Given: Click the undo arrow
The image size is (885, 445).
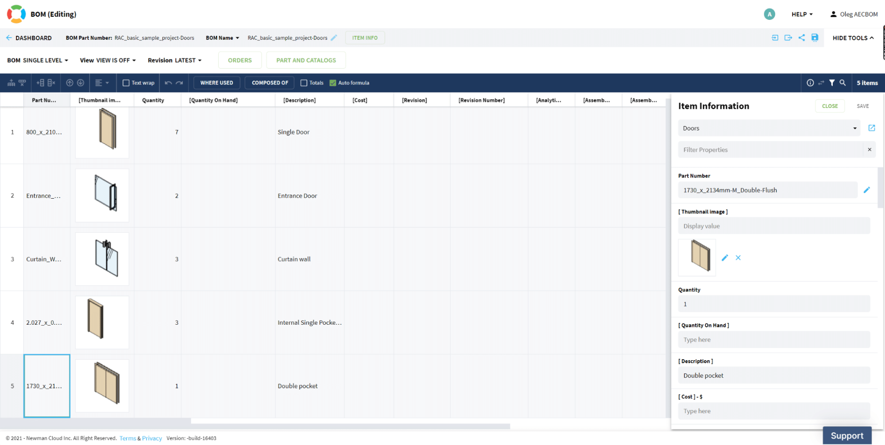Looking at the screenshot, I should click(x=168, y=83).
